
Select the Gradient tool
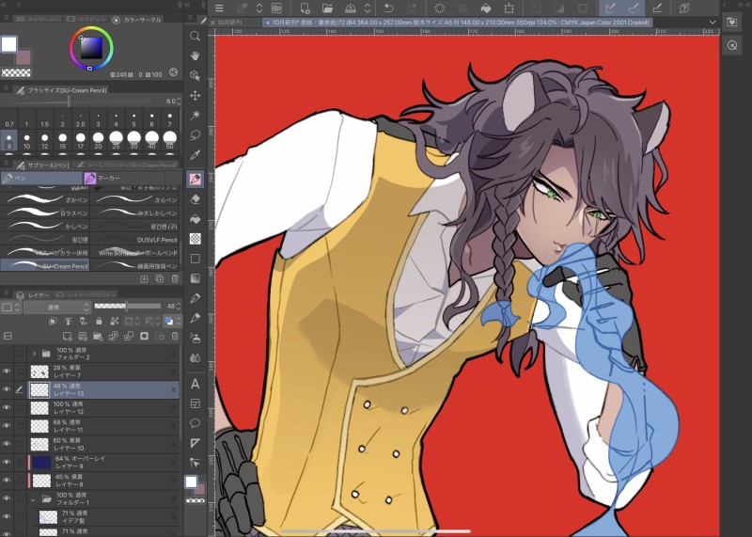point(195,277)
